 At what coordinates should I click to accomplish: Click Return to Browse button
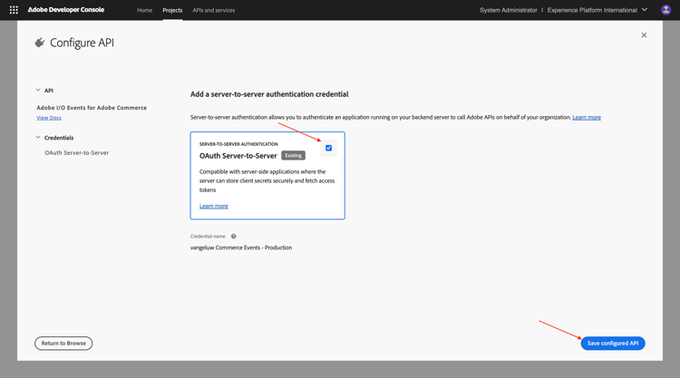coord(63,344)
